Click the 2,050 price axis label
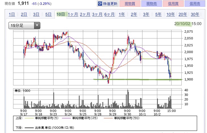Viewport: 207px width, 133px height. 189,38
